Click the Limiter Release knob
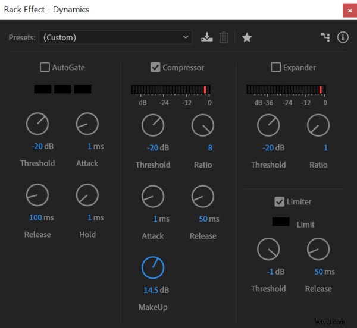357x328 pixels. 318,250
